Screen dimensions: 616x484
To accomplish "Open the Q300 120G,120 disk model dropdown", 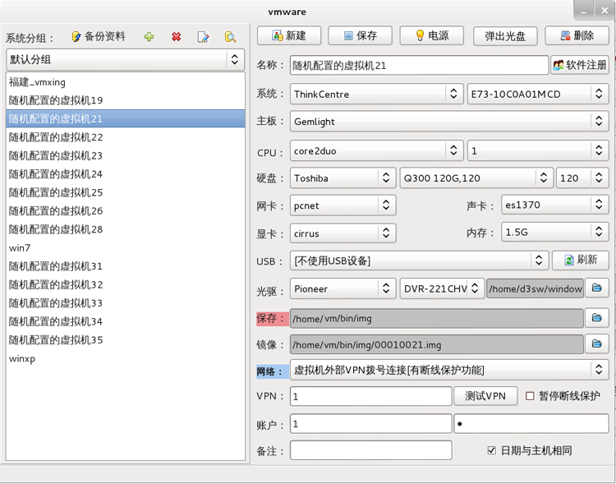I will click(476, 178).
